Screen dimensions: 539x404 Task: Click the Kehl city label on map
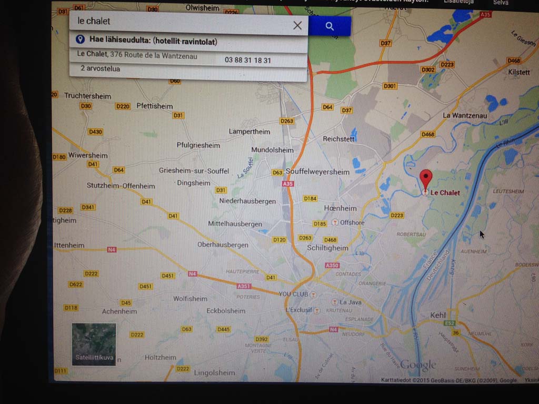(438, 315)
